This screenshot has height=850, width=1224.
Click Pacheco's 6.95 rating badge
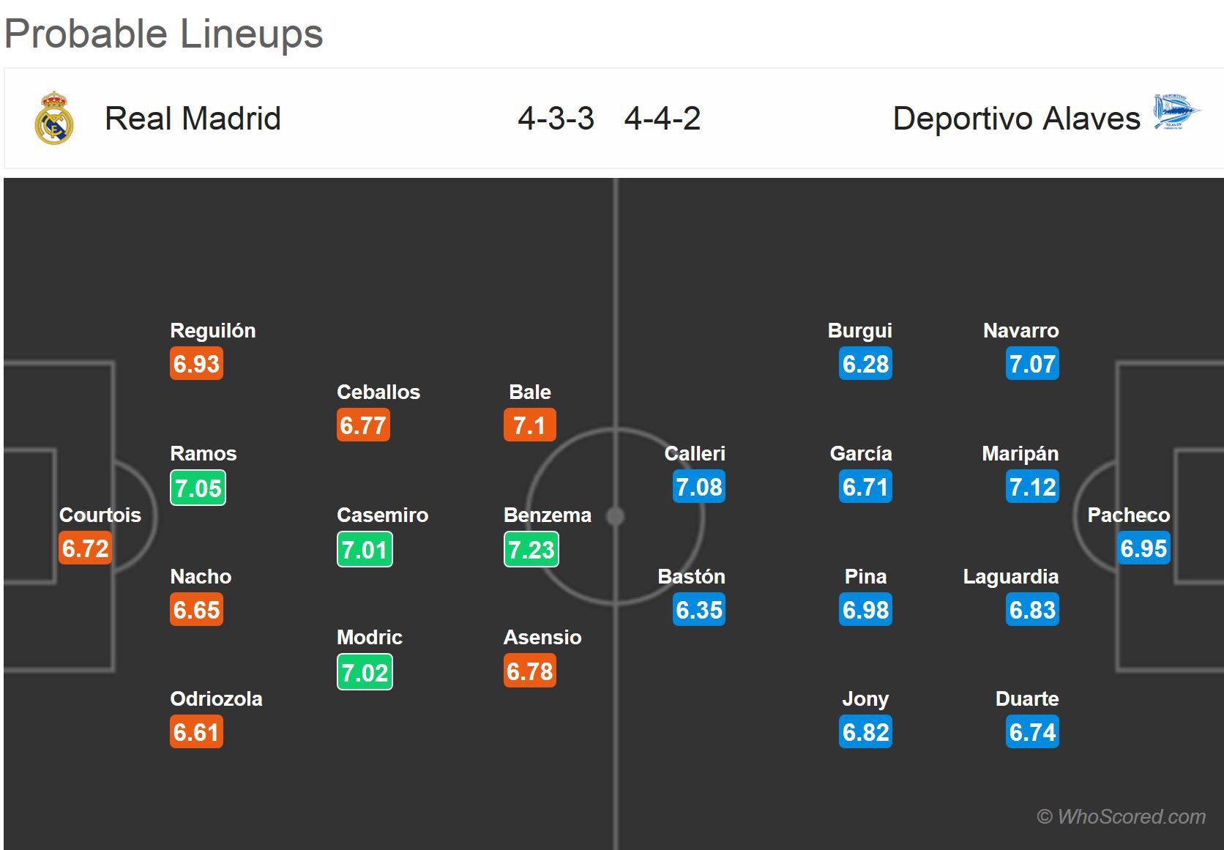point(1144,548)
